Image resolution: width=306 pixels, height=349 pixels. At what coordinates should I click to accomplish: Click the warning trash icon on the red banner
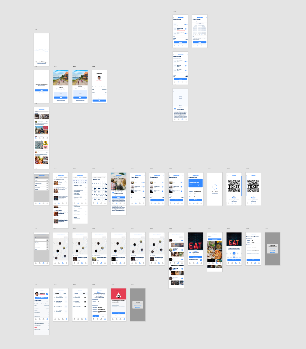pyautogui.click(x=119, y=295)
